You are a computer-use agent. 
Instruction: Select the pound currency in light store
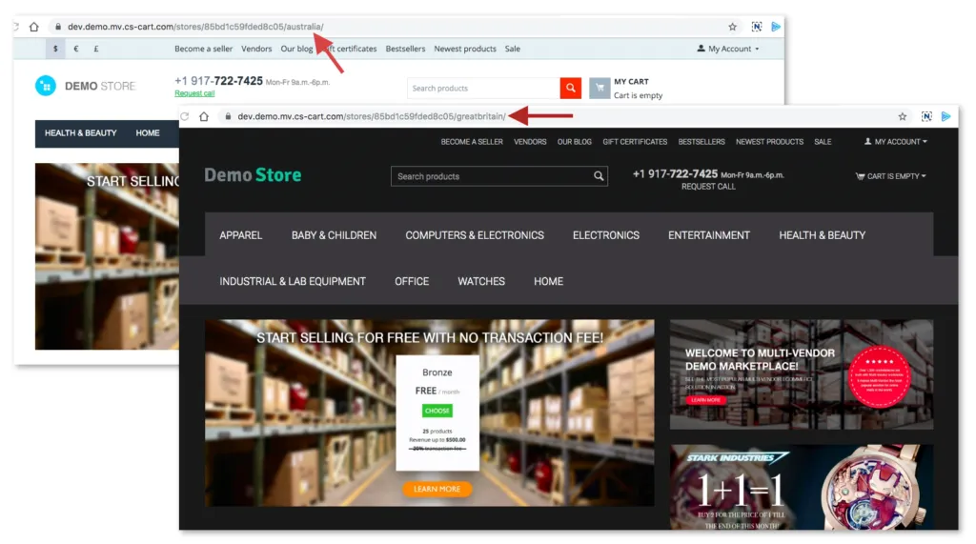pyautogui.click(x=96, y=49)
